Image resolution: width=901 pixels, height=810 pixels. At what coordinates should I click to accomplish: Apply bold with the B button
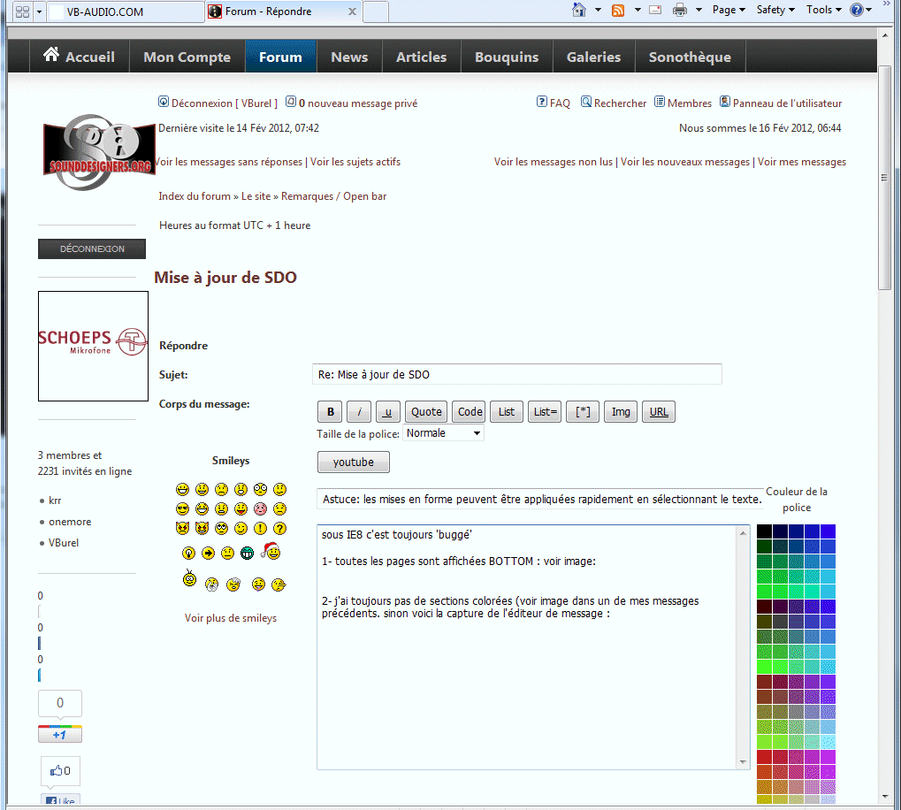[x=330, y=412]
